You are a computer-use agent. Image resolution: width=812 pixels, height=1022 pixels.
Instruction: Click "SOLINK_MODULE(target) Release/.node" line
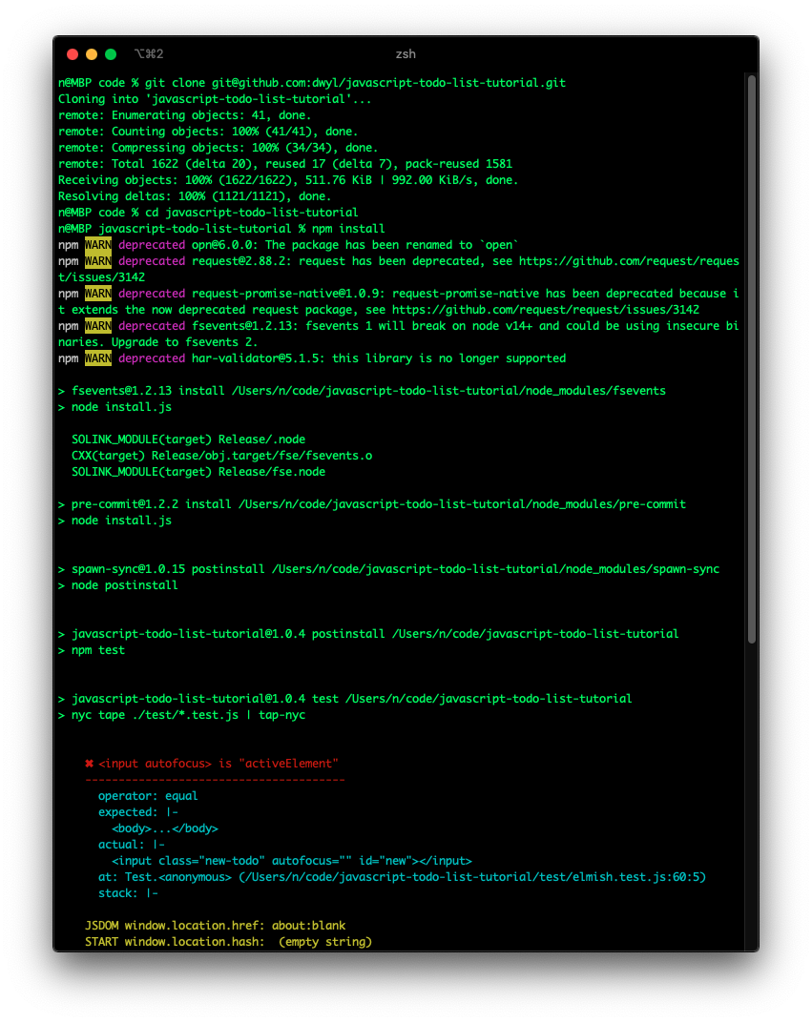[189, 439]
